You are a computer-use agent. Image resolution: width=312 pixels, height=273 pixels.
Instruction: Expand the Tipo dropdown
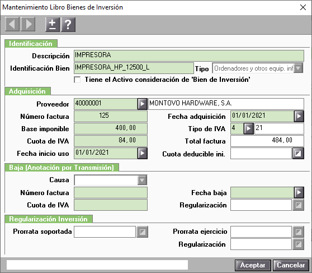(298, 68)
